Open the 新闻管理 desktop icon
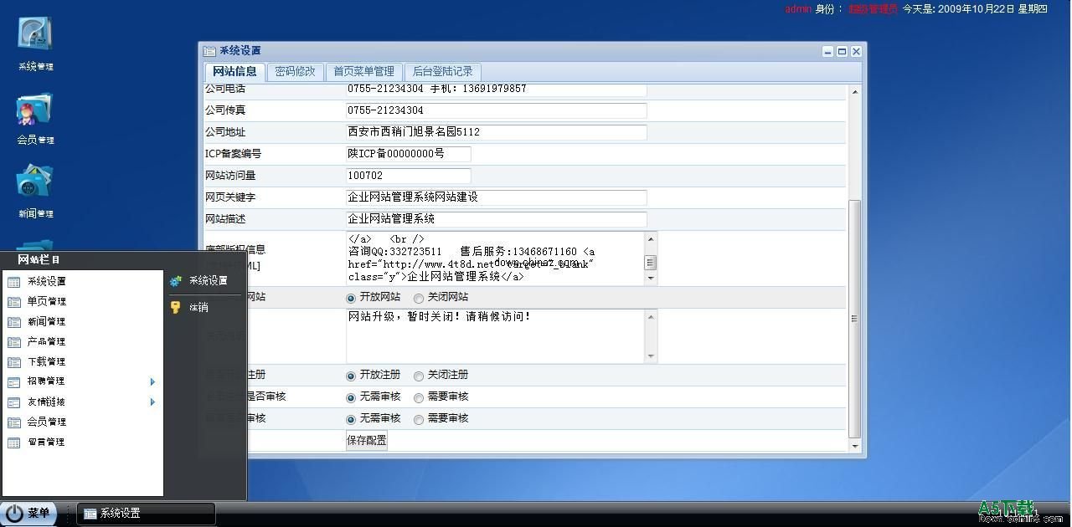This screenshot has width=1072, height=527. pos(33,187)
